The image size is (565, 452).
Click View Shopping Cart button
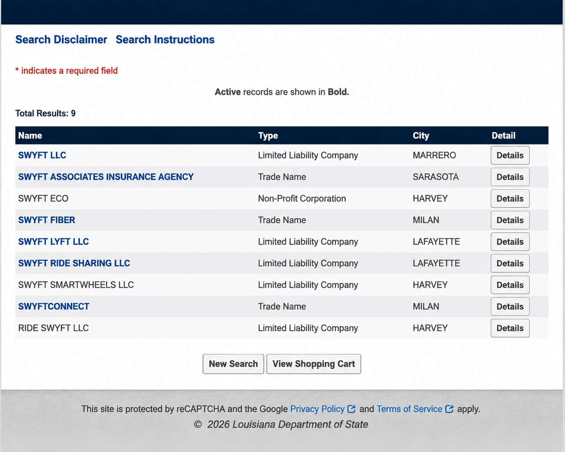pos(314,364)
